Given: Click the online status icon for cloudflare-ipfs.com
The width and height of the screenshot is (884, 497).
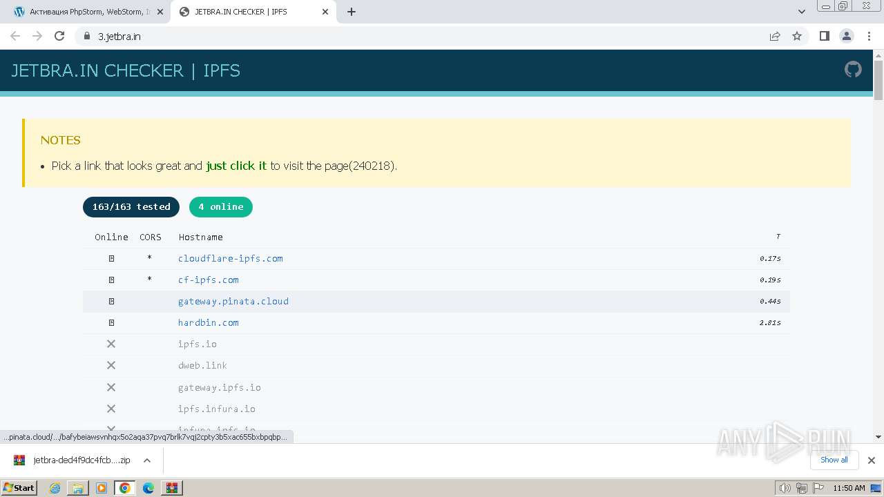Looking at the screenshot, I should click(x=111, y=258).
